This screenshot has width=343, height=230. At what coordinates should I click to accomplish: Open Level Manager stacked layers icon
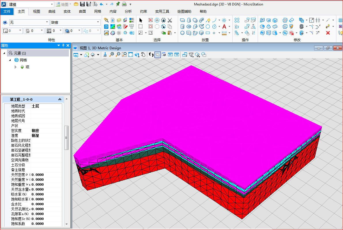coord(119,20)
